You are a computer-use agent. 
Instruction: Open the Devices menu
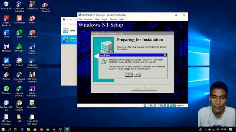point(113,19)
